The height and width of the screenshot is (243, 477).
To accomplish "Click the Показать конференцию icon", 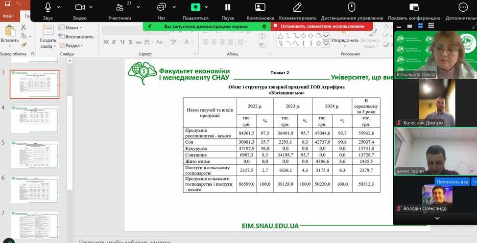I will tap(414, 7).
